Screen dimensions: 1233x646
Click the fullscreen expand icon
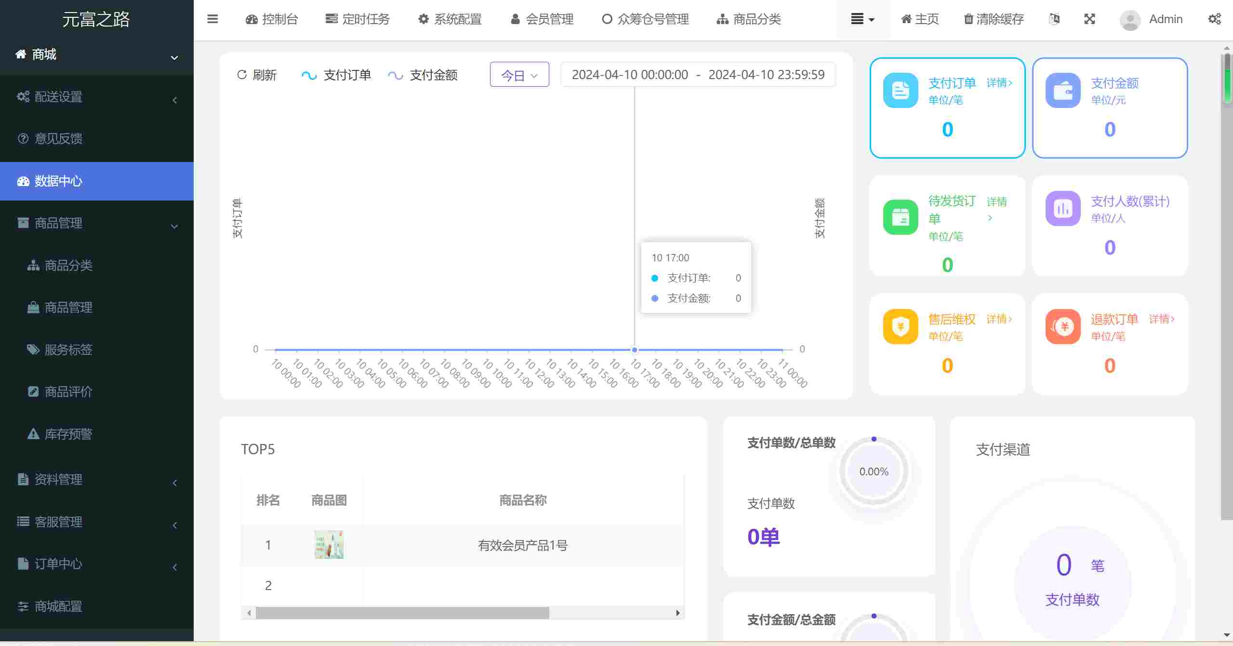1089,19
